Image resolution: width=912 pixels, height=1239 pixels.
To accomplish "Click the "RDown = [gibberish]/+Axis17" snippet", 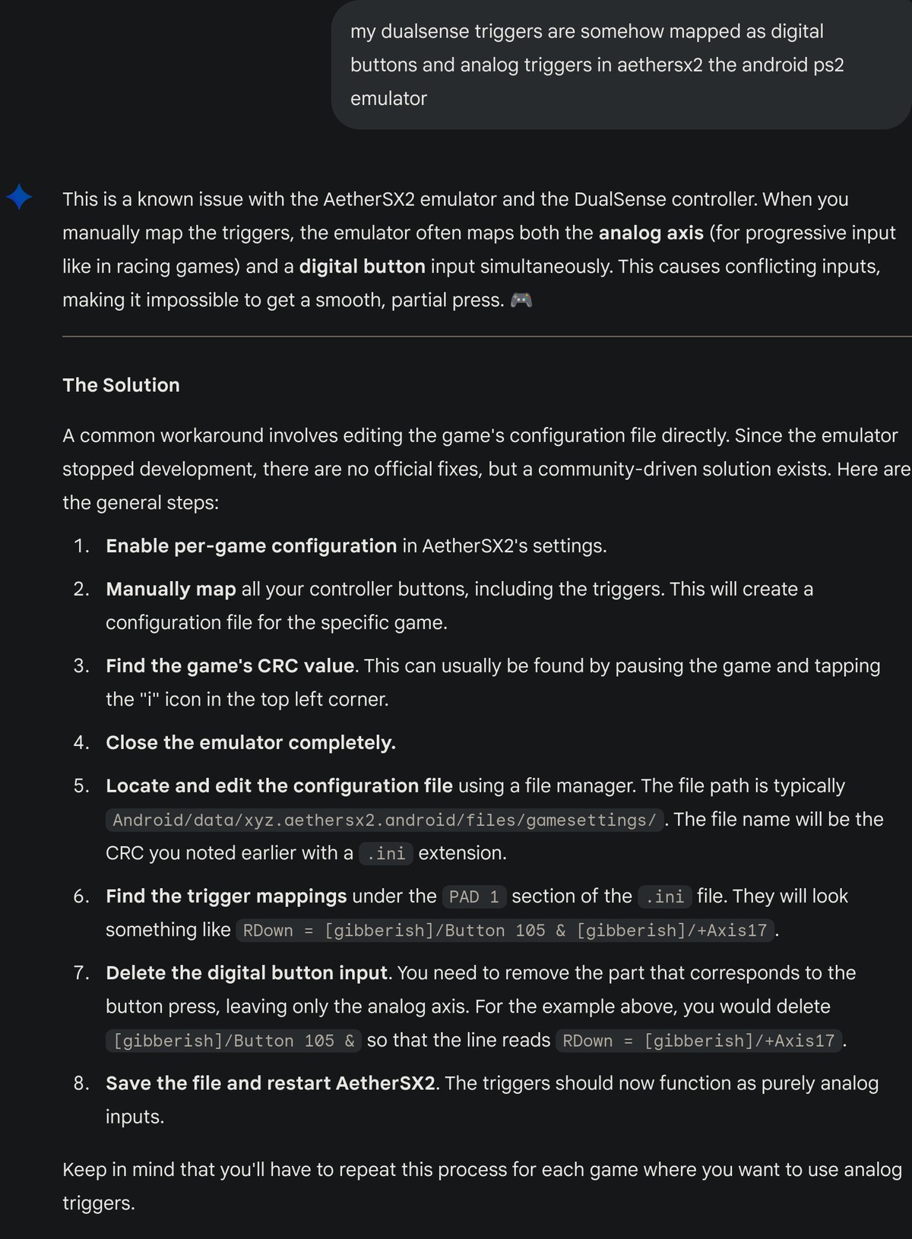I will (698, 1041).
